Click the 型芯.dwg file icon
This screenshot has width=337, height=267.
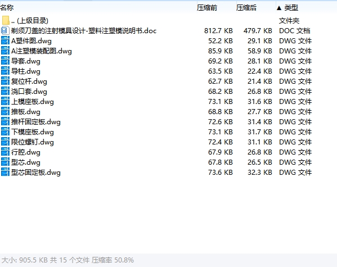point(5,162)
